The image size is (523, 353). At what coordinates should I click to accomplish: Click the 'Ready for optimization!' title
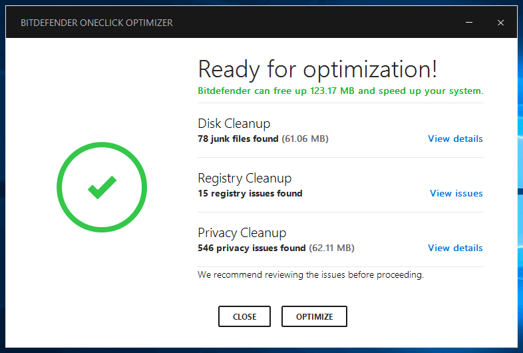[317, 69]
